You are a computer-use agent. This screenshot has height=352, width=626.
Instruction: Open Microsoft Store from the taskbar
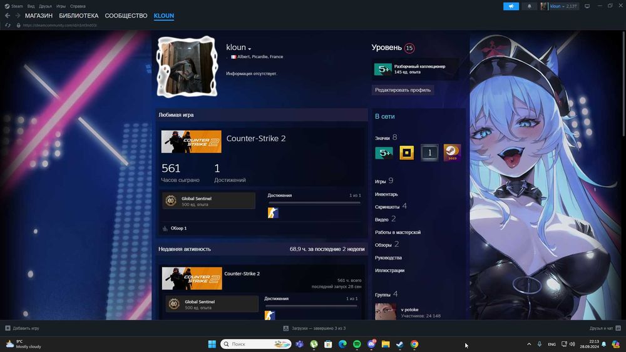(328, 344)
